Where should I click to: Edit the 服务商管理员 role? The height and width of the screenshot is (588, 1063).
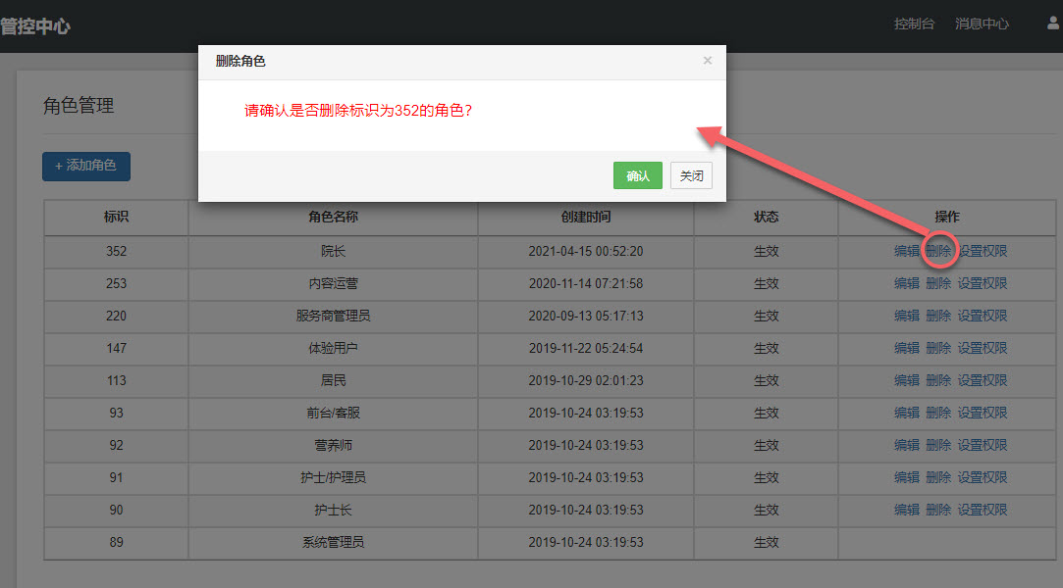pyautogui.click(x=906, y=316)
